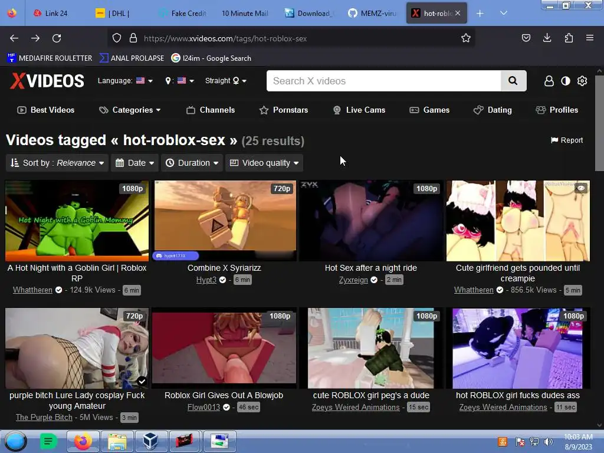The width and height of the screenshot is (604, 453).
Task: Open the Profiles menu item
Action: 557,110
